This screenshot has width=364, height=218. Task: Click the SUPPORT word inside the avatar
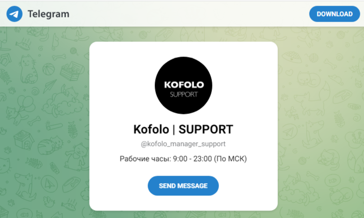(x=184, y=95)
